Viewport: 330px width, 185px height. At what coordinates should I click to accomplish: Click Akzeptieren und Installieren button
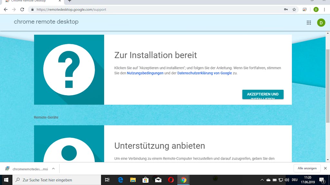pos(263,94)
